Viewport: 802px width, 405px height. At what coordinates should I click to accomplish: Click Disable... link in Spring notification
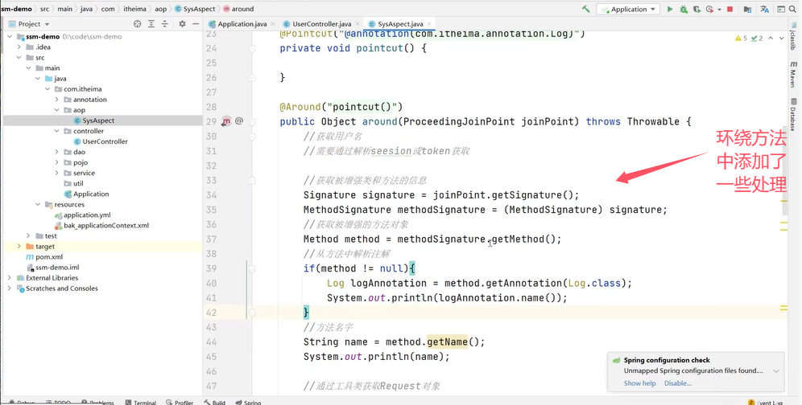click(x=678, y=383)
